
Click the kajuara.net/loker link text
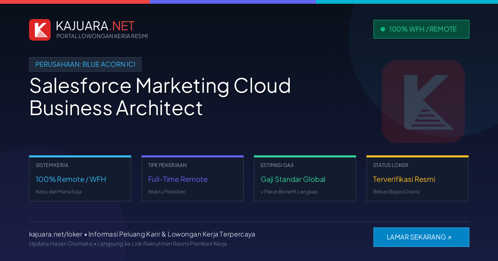(x=56, y=234)
